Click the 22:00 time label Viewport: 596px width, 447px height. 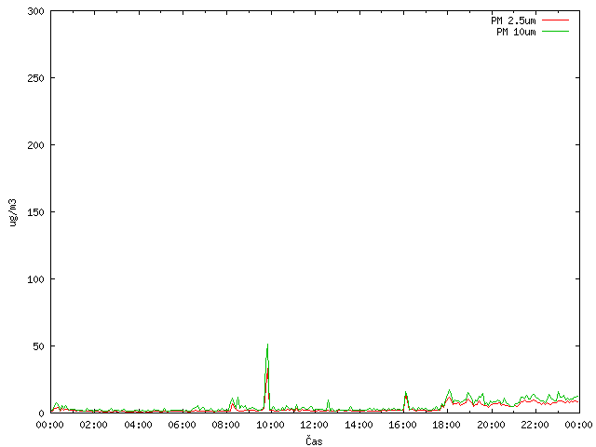535,425
